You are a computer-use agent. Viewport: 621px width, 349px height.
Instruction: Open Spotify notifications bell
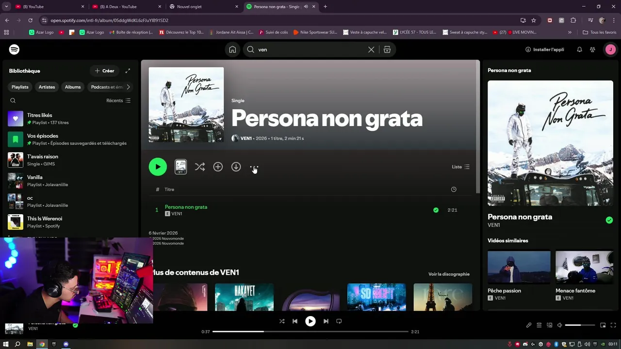pos(579,49)
